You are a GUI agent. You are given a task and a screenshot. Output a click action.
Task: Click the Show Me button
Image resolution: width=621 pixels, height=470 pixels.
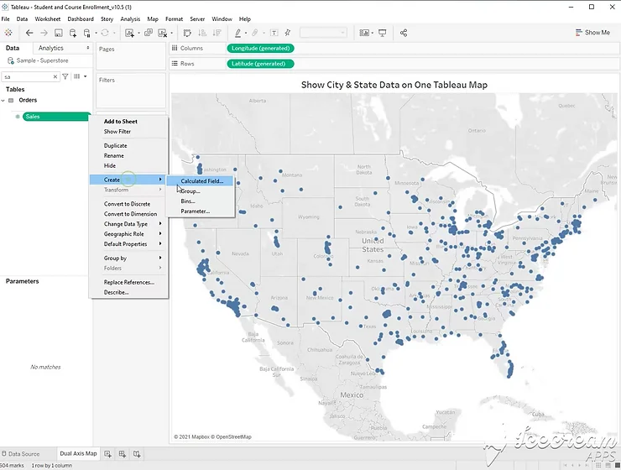[x=592, y=33]
